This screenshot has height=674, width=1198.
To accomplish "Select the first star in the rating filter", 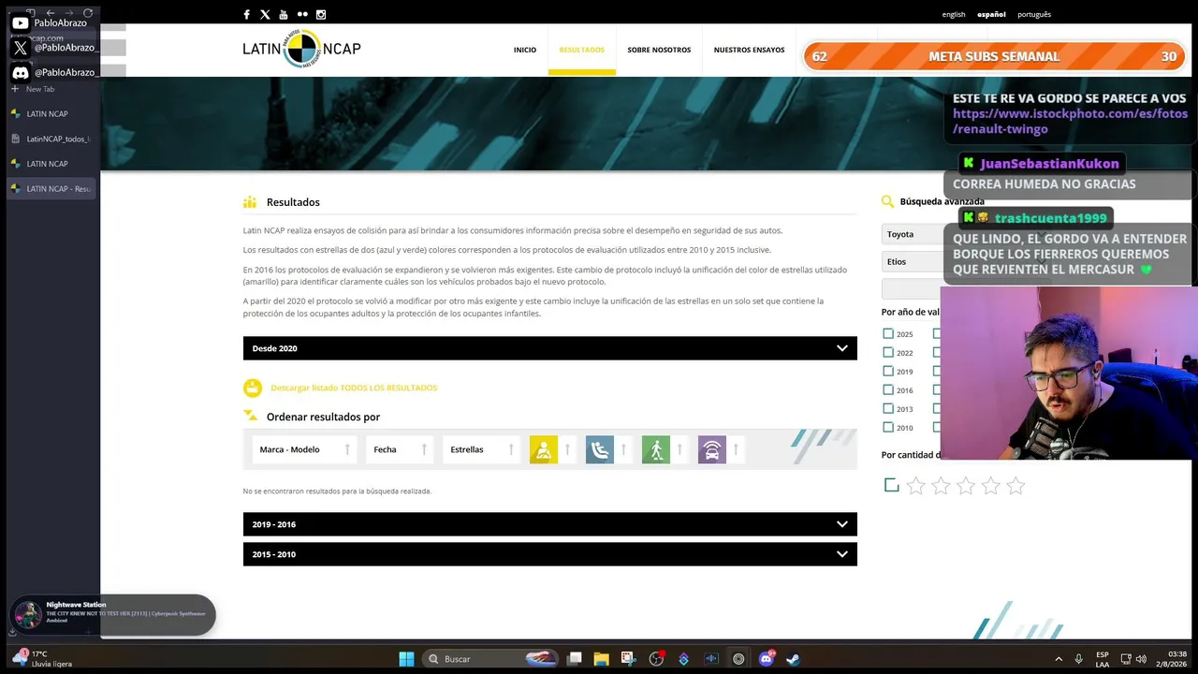I will (x=916, y=486).
